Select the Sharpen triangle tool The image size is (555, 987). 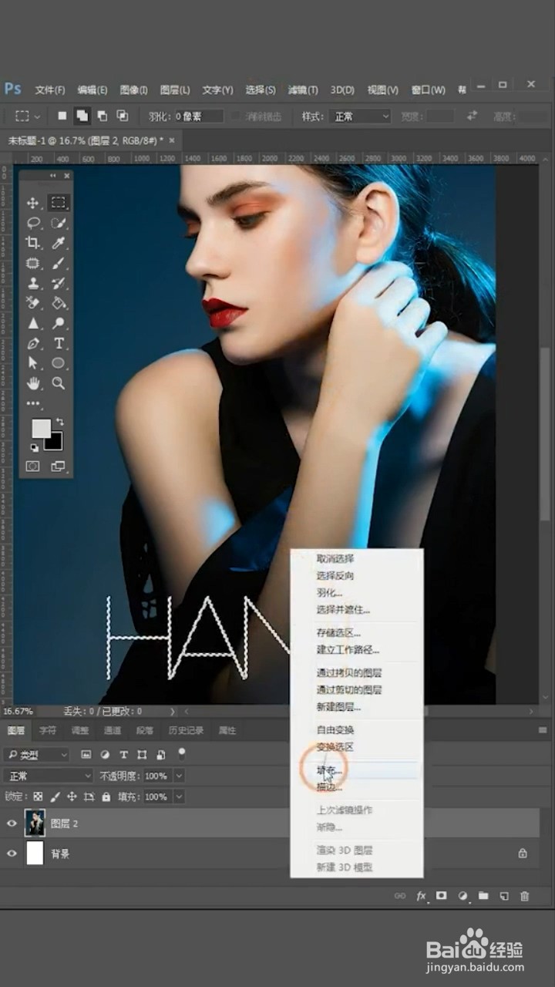click(33, 323)
